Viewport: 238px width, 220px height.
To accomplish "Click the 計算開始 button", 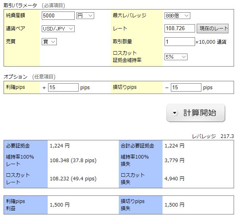I will coord(195,113).
